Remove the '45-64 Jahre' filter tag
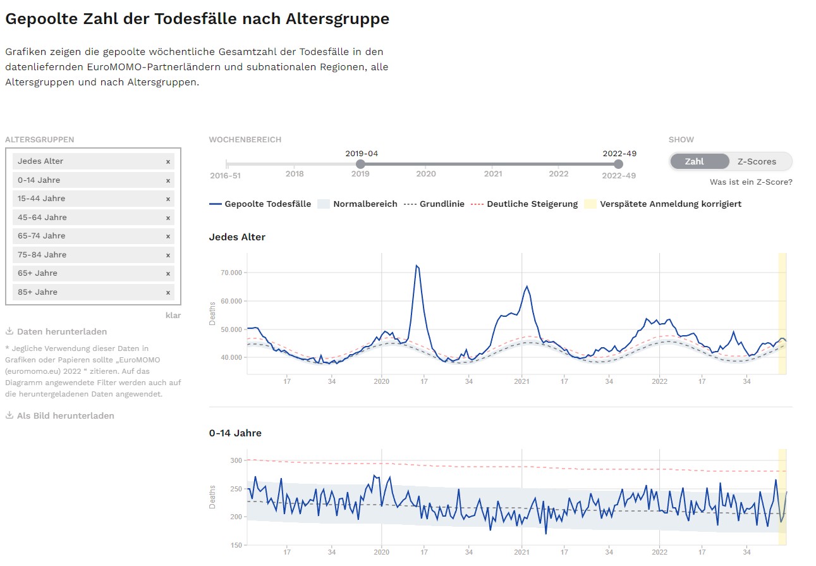The image size is (816, 566). [x=168, y=218]
